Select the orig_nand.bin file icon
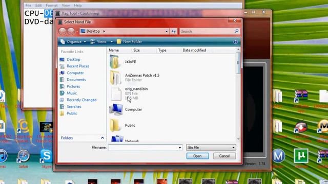 (116, 94)
